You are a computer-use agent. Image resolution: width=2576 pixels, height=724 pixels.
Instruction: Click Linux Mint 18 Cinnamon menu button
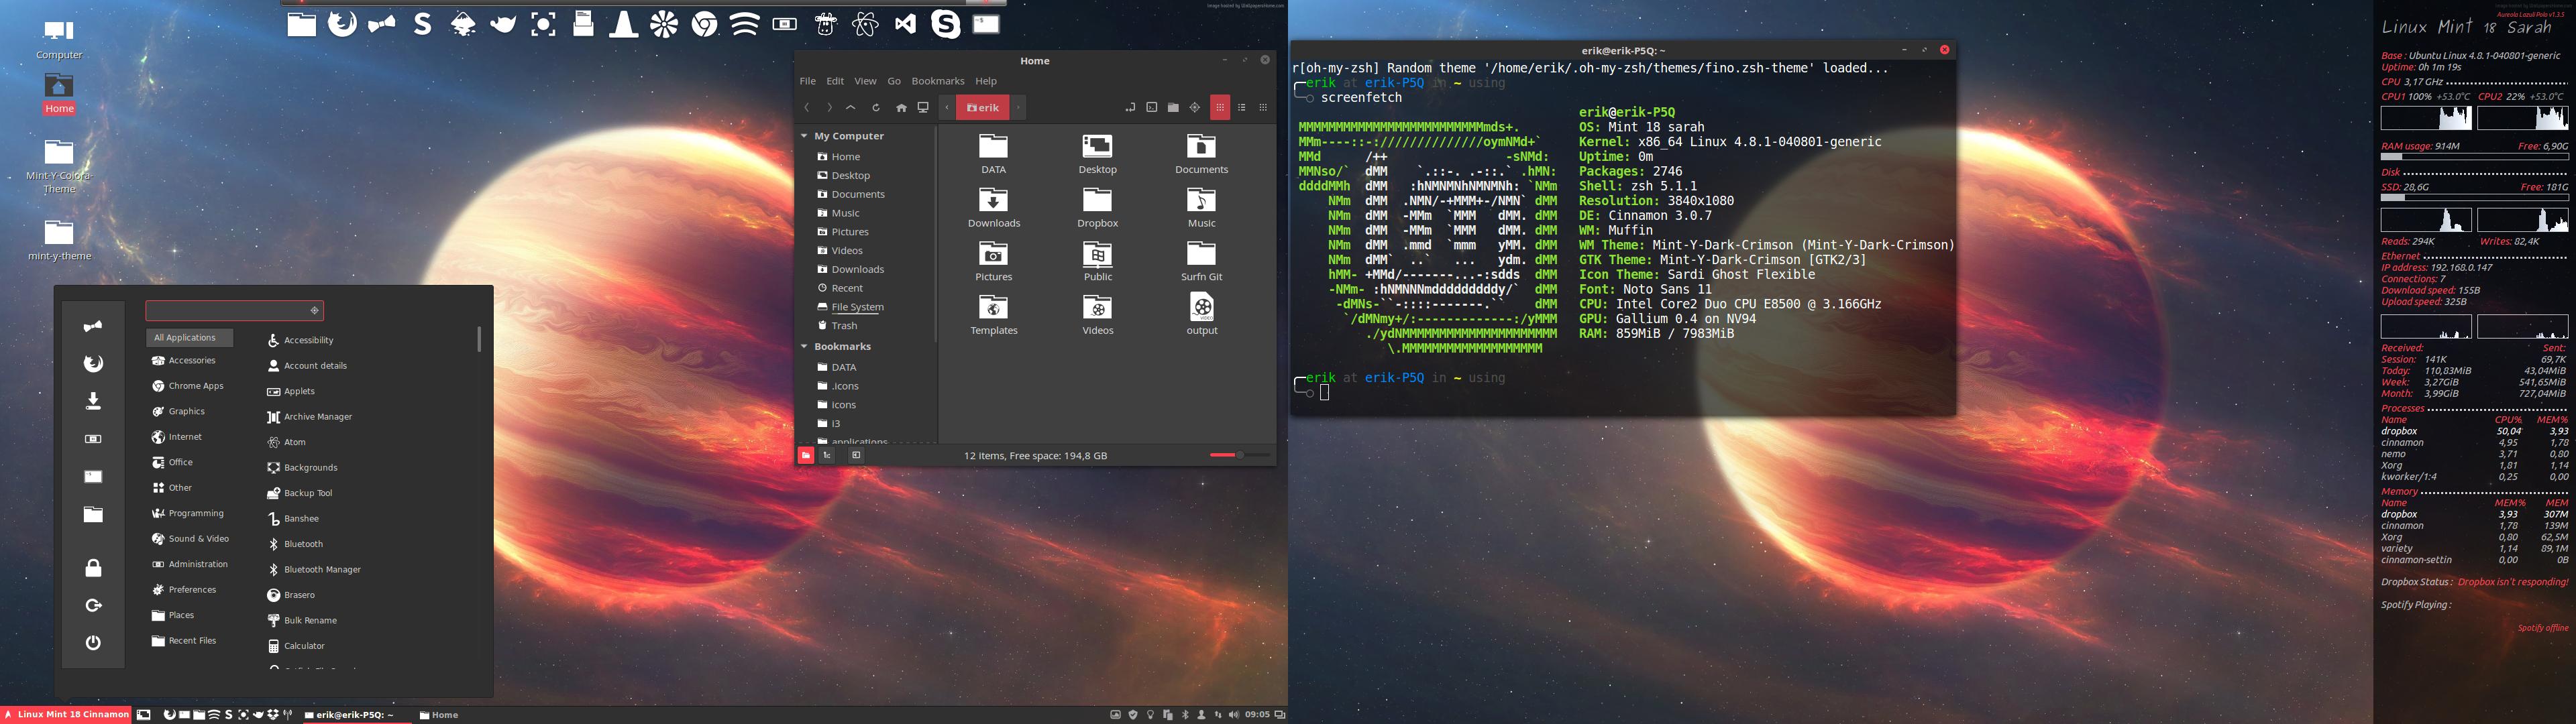click(66, 715)
